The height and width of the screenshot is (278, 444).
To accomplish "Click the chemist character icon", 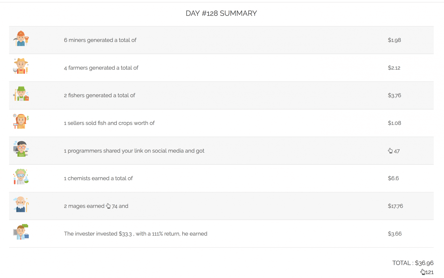I will (21, 177).
